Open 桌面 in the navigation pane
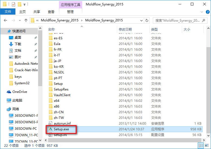 (18, 38)
